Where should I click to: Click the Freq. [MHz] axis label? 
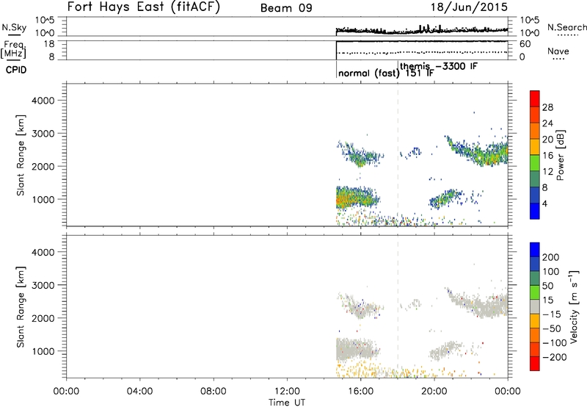(14, 49)
